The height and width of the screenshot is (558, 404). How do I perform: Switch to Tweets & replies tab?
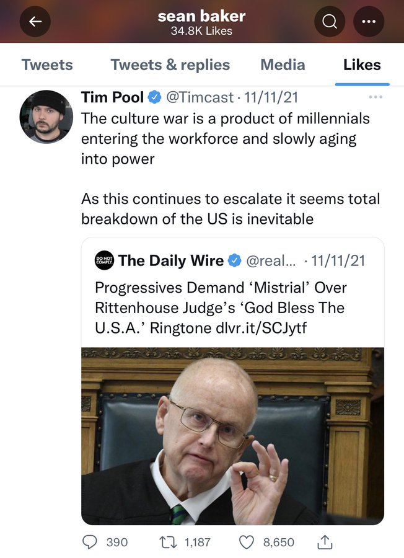tap(170, 65)
